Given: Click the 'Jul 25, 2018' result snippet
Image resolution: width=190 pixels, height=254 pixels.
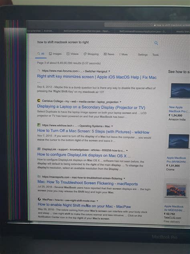Looking at the screenshot, I should 94,190.
